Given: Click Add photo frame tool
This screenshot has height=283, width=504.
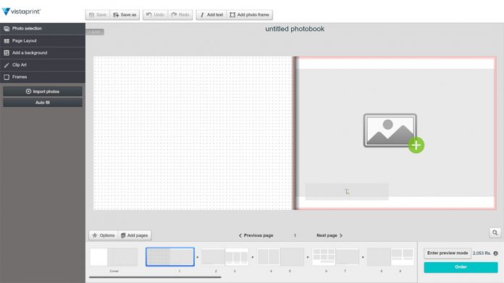Looking at the screenshot, I should coord(250,14).
